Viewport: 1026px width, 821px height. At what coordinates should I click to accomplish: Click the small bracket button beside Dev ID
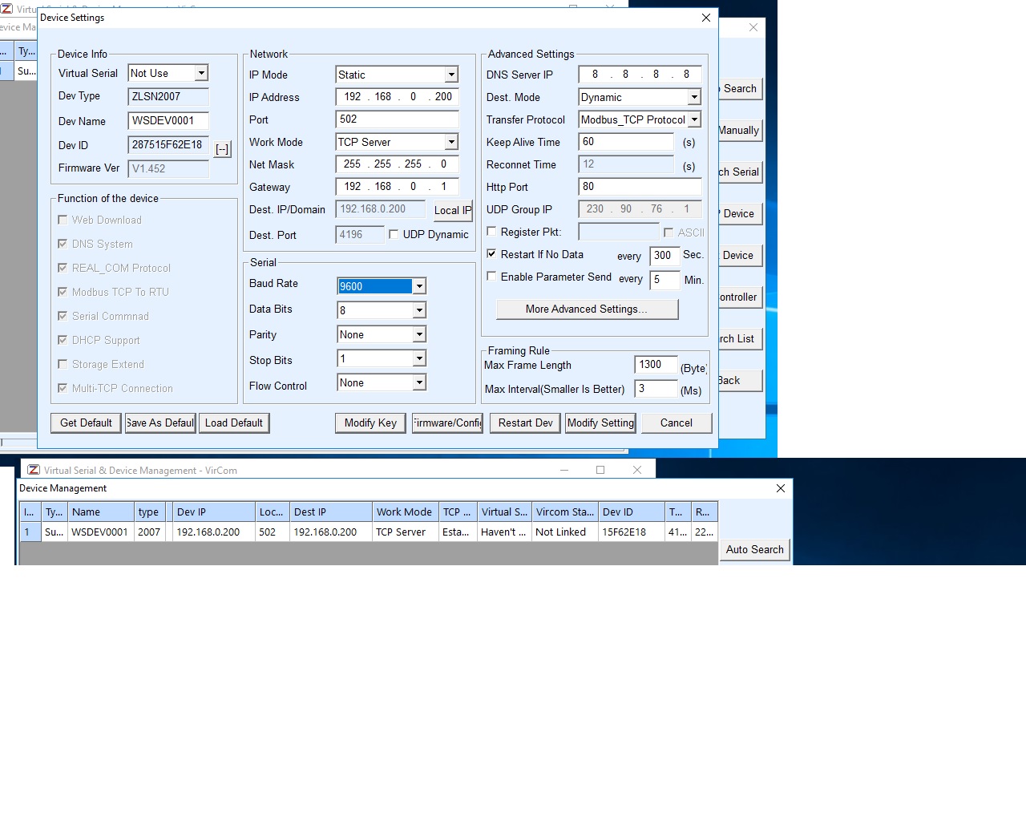[222, 149]
